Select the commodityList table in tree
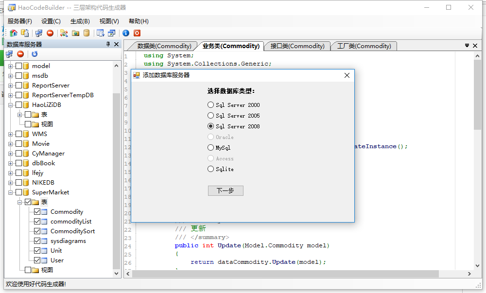This screenshot has width=486, height=293. (x=71, y=222)
